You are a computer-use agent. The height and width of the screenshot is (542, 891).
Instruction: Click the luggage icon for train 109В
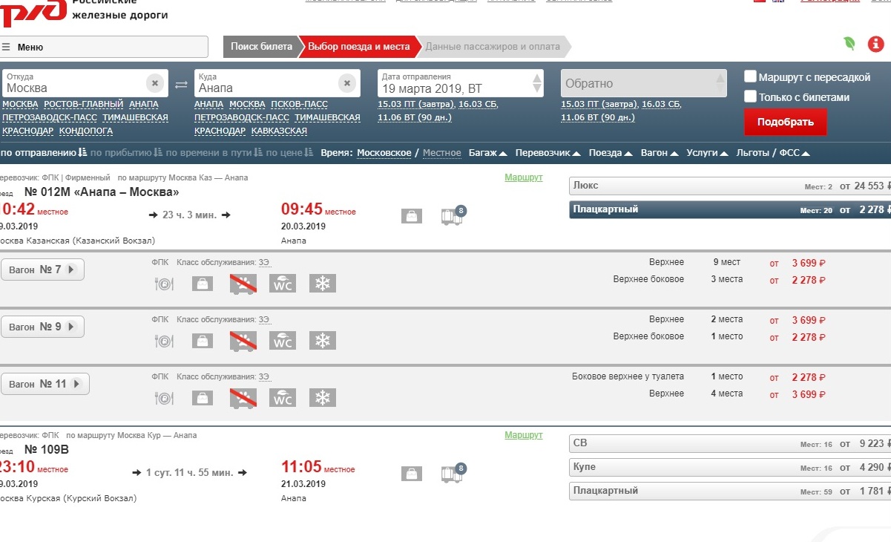412,473
